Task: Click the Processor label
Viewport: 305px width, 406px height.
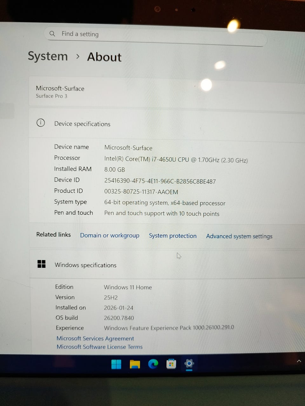Action: pos(67,158)
